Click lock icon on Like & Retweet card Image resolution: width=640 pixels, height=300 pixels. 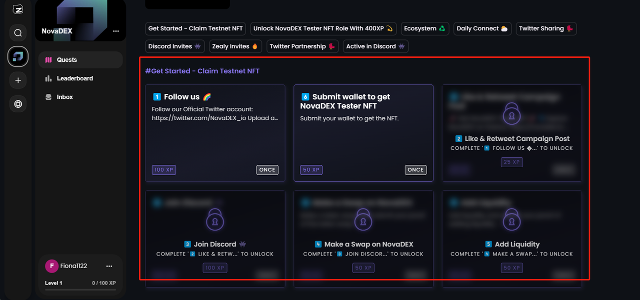click(x=511, y=114)
